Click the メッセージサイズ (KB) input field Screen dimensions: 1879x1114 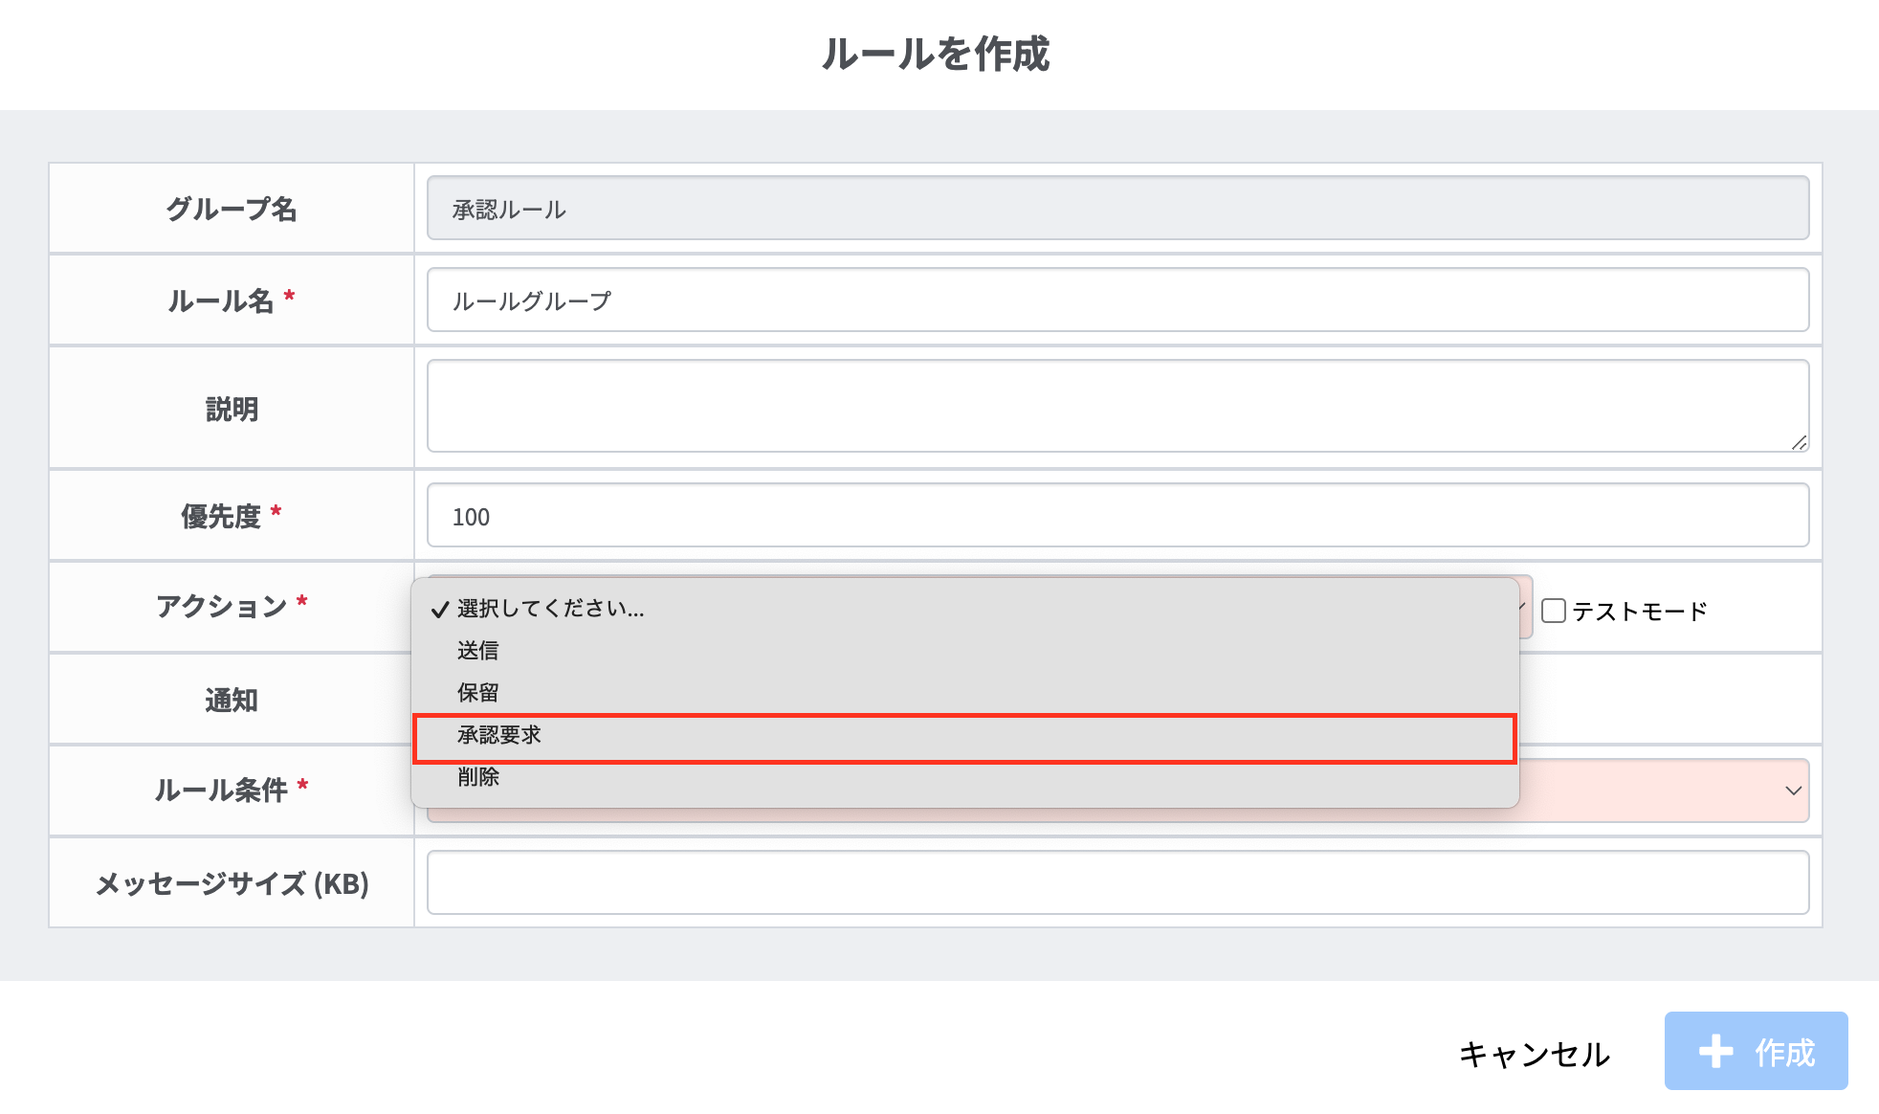pos(1117,882)
